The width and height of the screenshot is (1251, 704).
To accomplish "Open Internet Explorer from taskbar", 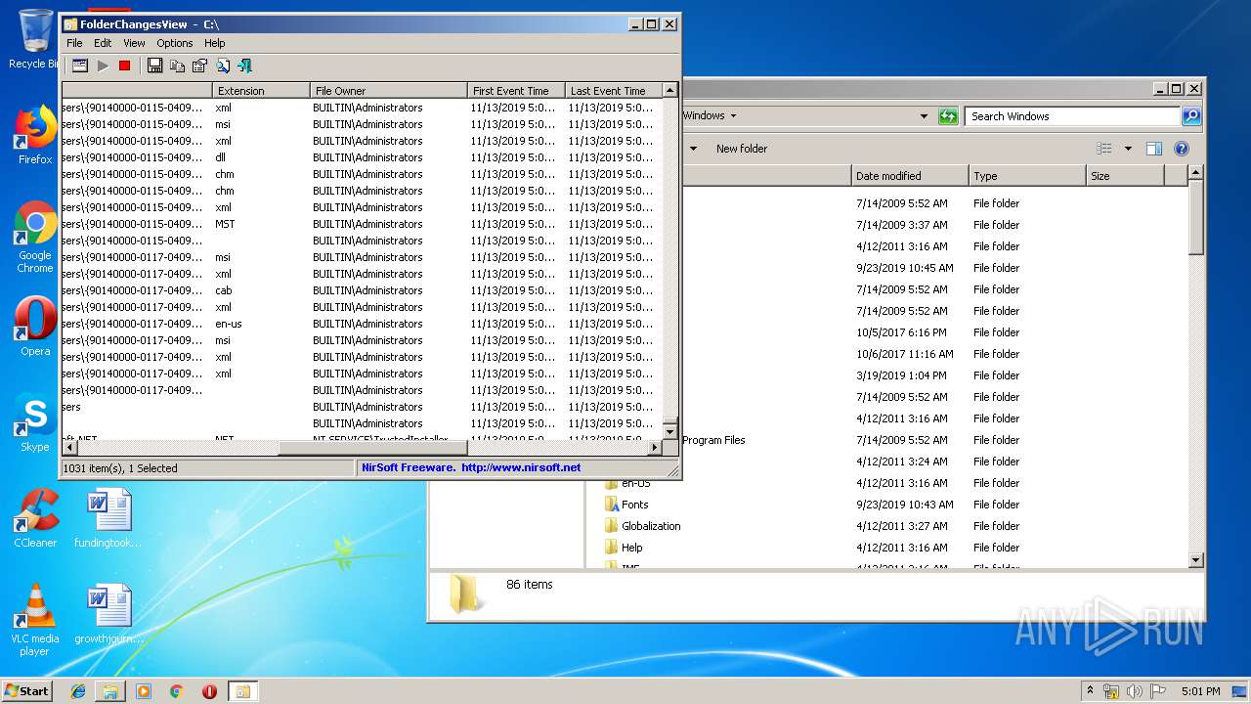I will (78, 691).
